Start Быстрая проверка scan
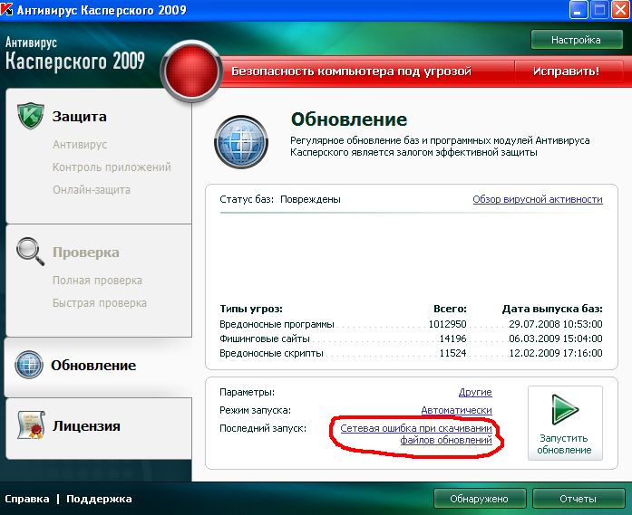The image size is (632, 515). (100, 302)
